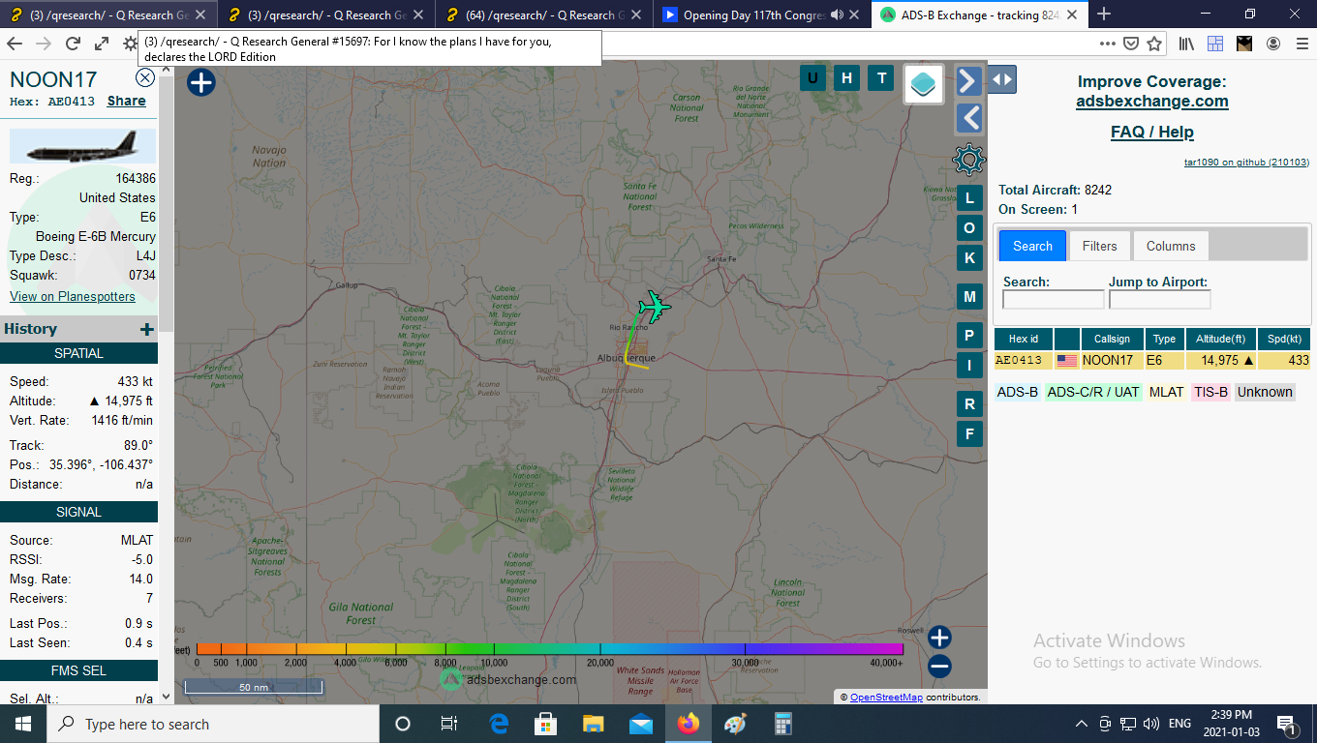Switch to the Columns tab
1317x743 pixels.
pos(1171,246)
